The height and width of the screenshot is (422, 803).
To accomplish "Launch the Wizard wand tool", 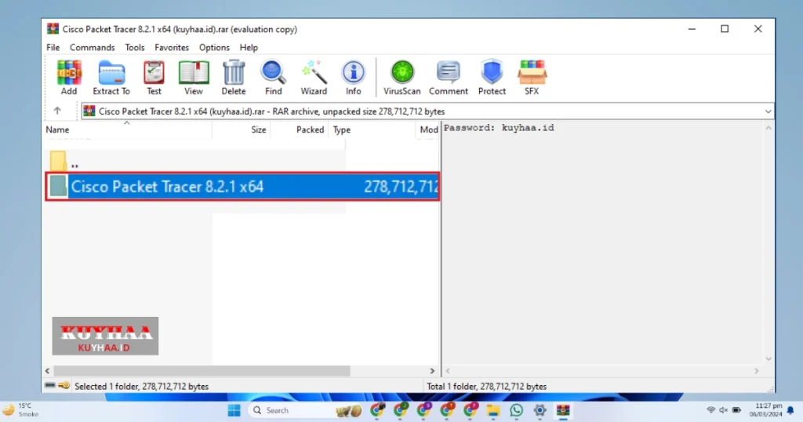I will click(314, 78).
